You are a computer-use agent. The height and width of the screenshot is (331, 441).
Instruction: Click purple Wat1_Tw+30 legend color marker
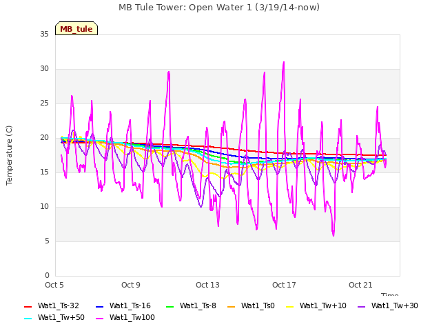coord(361,306)
